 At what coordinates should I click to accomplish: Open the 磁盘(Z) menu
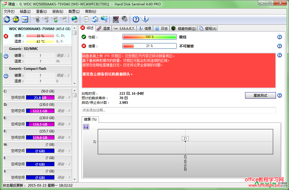(25, 11)
